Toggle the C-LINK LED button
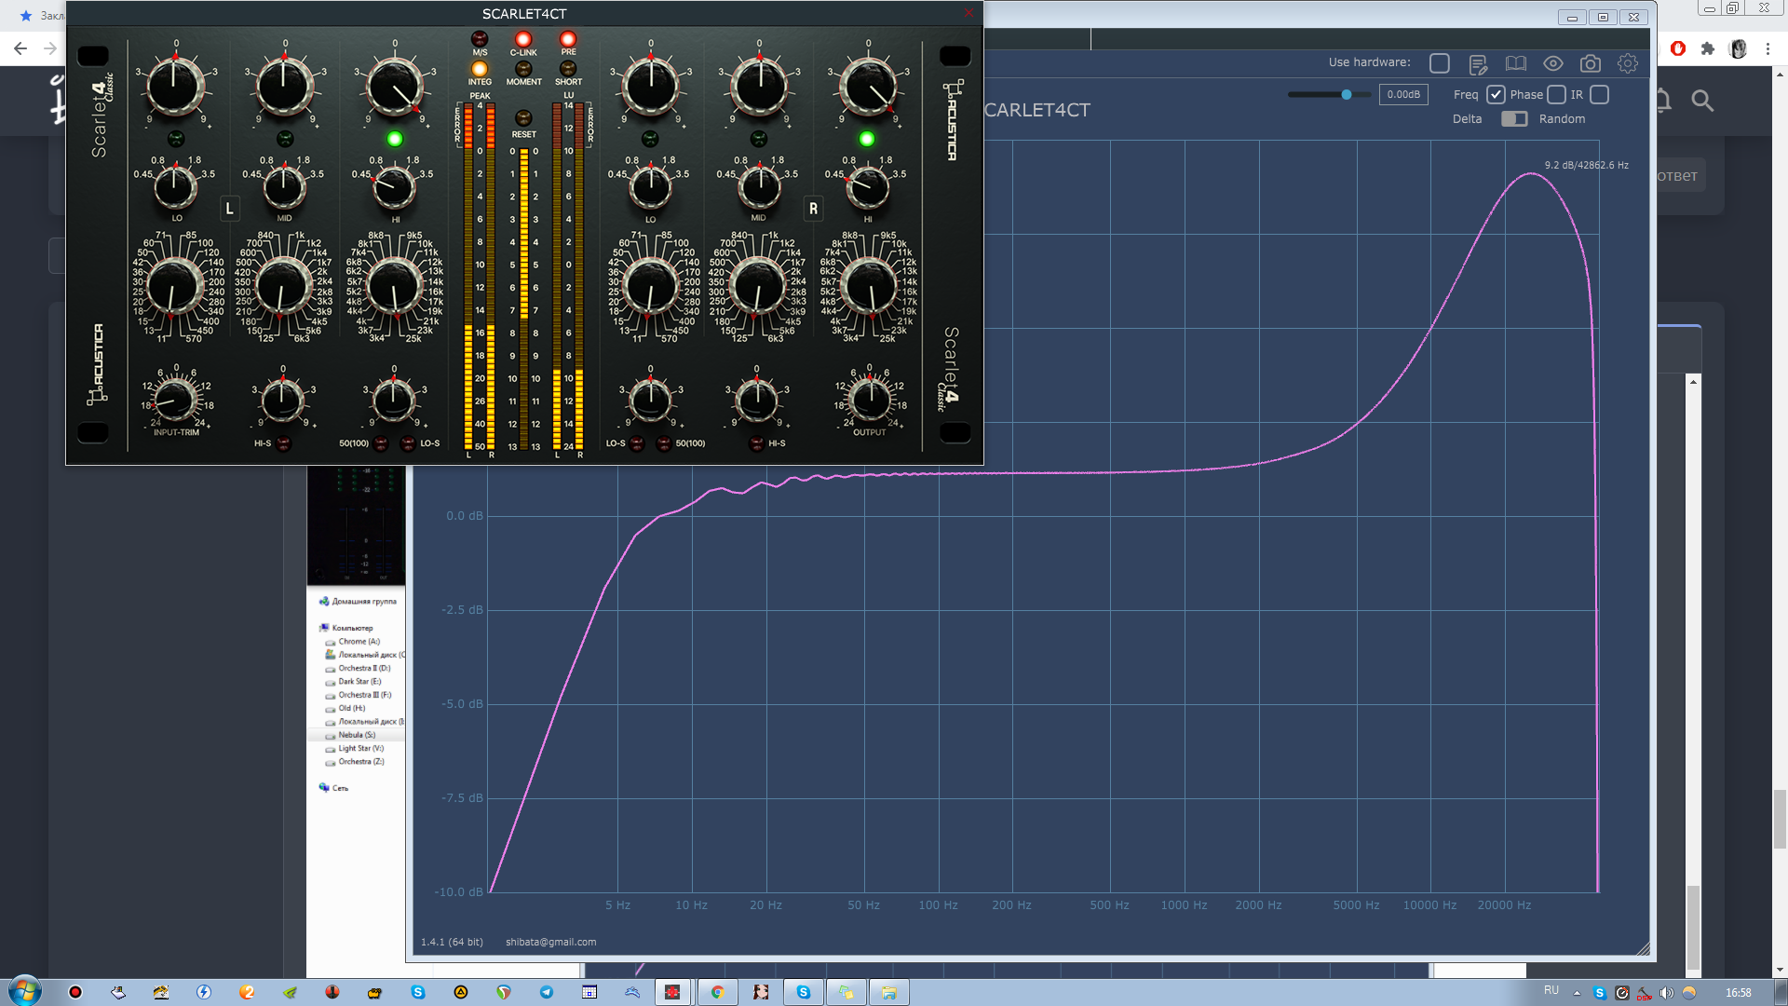The height and width of the screenshot is (1006, 1788). pyautogui.click(x=523, y=39)
